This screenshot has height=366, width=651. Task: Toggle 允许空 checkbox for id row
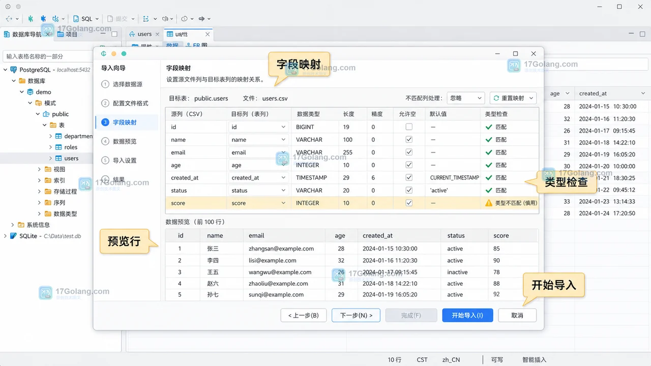pos(409,127)
